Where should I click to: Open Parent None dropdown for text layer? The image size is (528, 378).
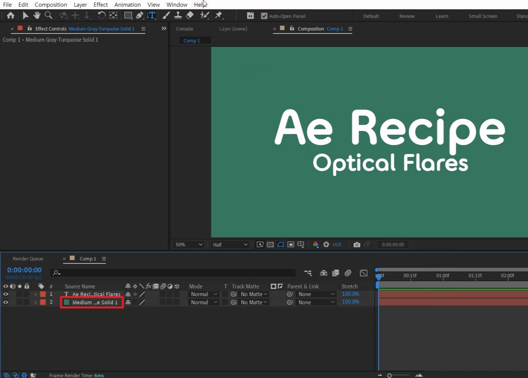pyautogui.click(x=316, y=294)
